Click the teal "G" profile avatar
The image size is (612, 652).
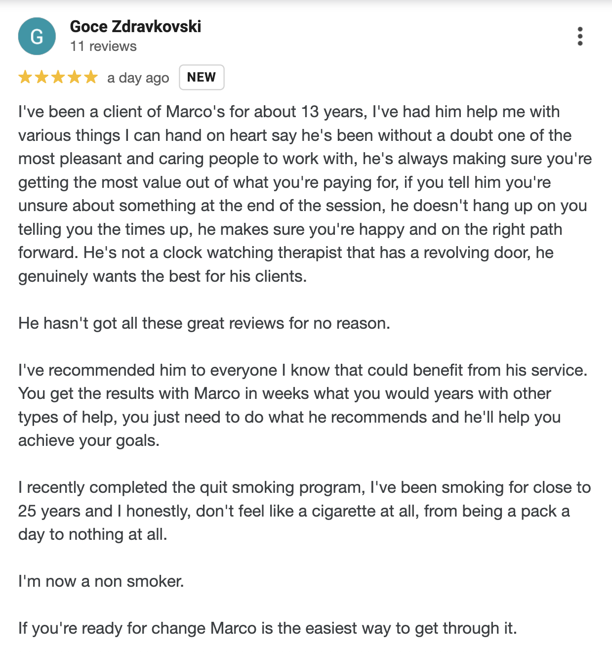37,37
